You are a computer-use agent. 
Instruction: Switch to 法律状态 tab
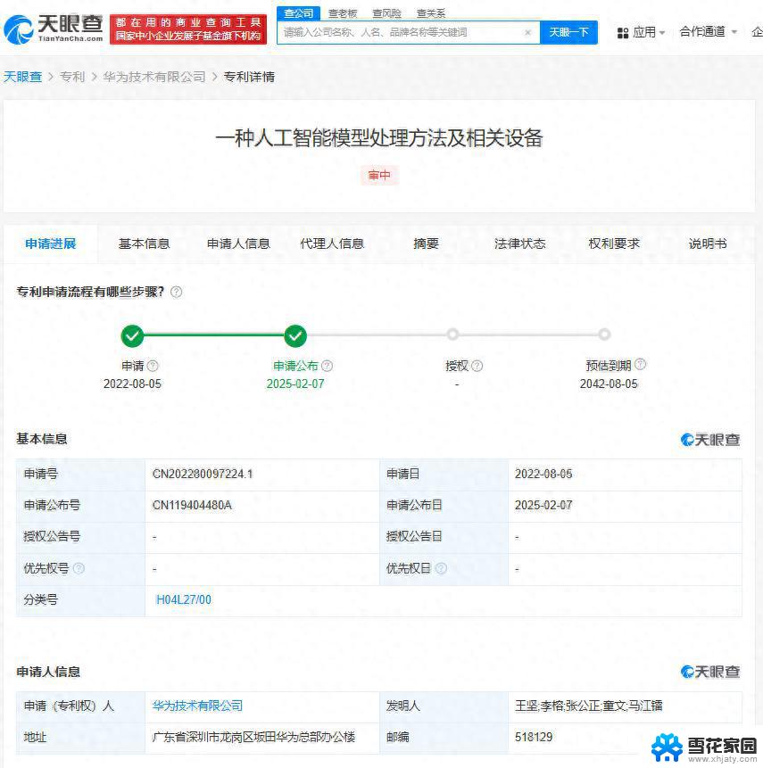click(x=520, y=244)
